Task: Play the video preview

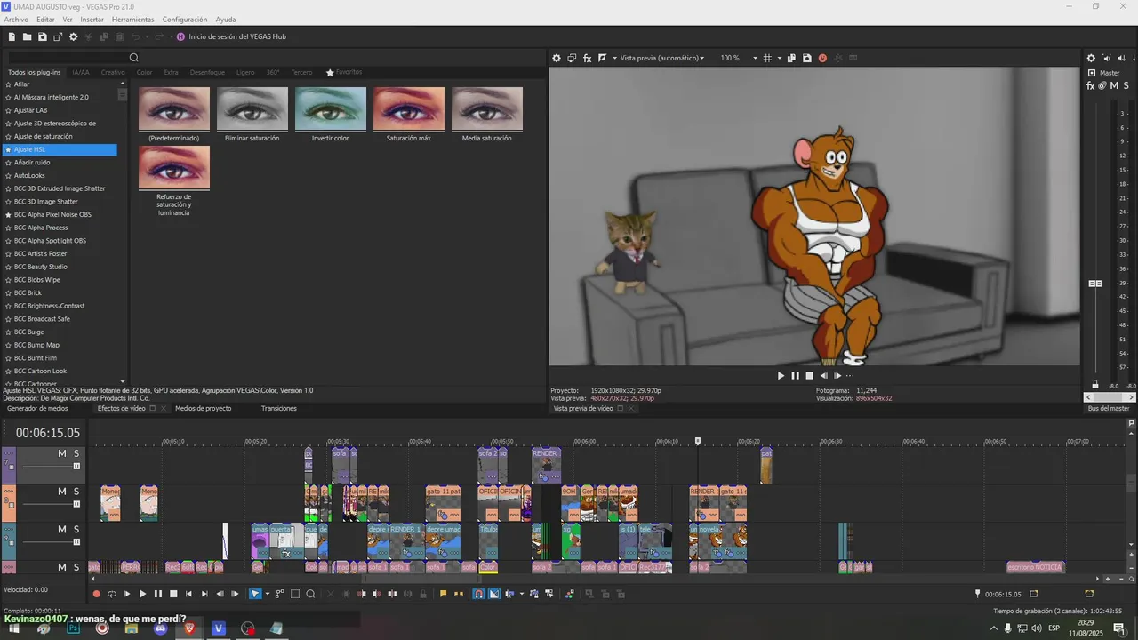Action: [781, 375]
